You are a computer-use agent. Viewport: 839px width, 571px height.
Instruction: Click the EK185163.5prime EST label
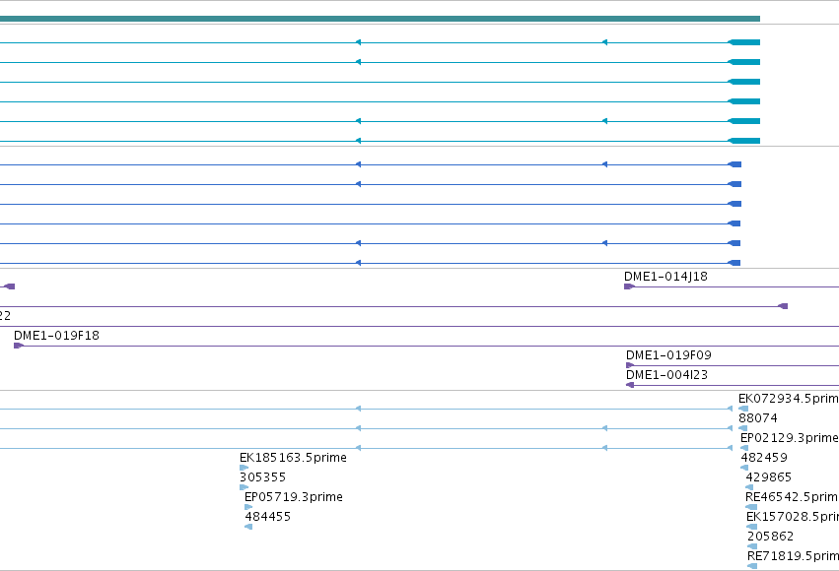pyautogui.click(x=293, y=458)
